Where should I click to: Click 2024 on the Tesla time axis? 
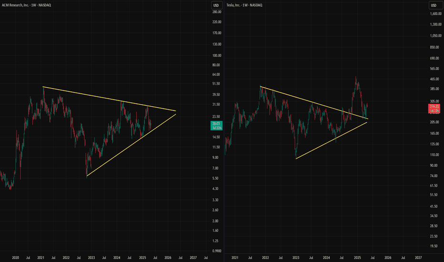pos(326,258)
